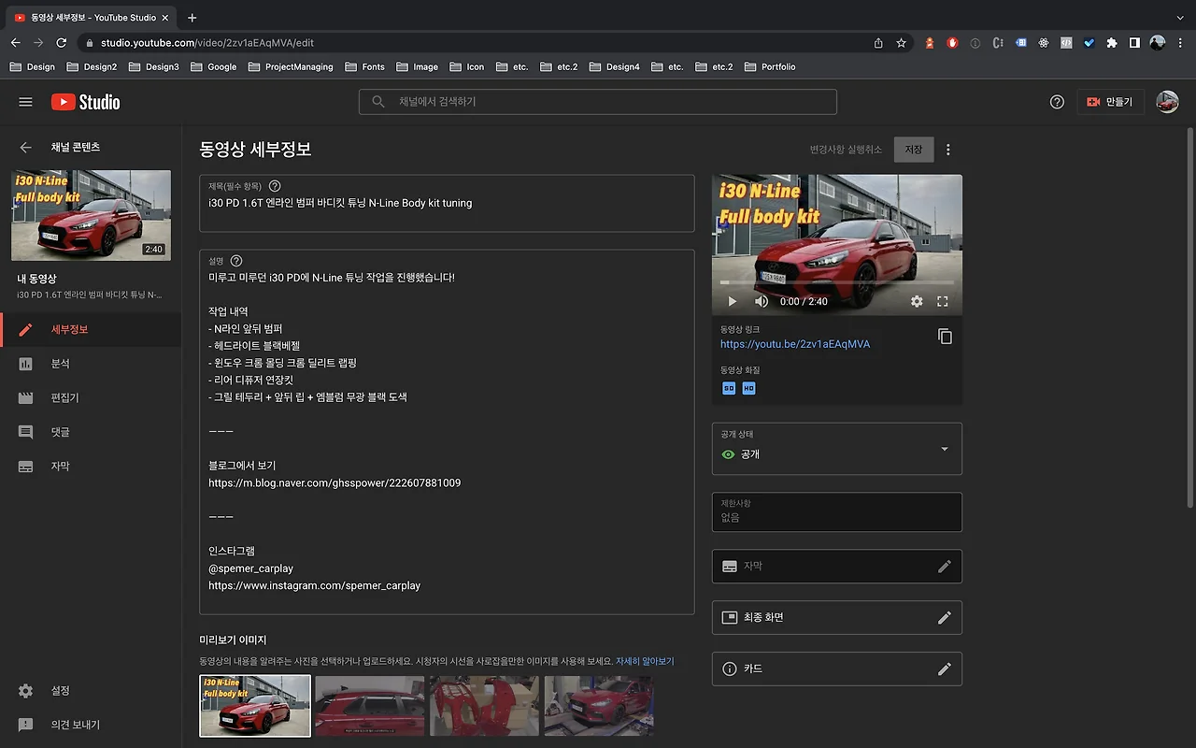Click the 저장 (Save) button
The height and width of the screenshot is (748, 1196).
pos(914,150)
